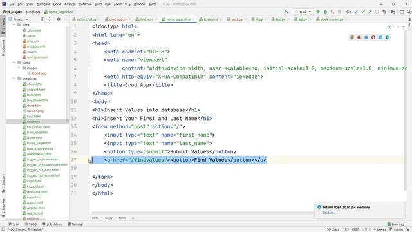Image resolution: width=412 pixels, height=232 pixels.
Task: Fold the form tag at line 13
Action: coord(89,126)
